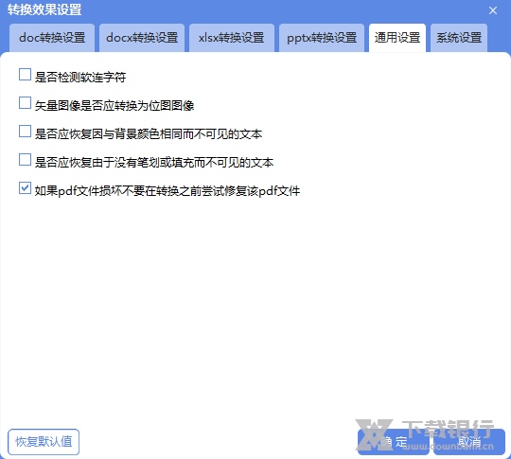Click the 通用设置 tab
Viewport: 511px width, 459px height.
tap(397, 38)
